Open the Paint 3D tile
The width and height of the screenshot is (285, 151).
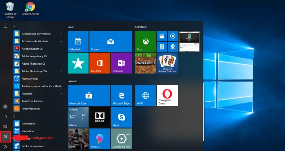100,139
